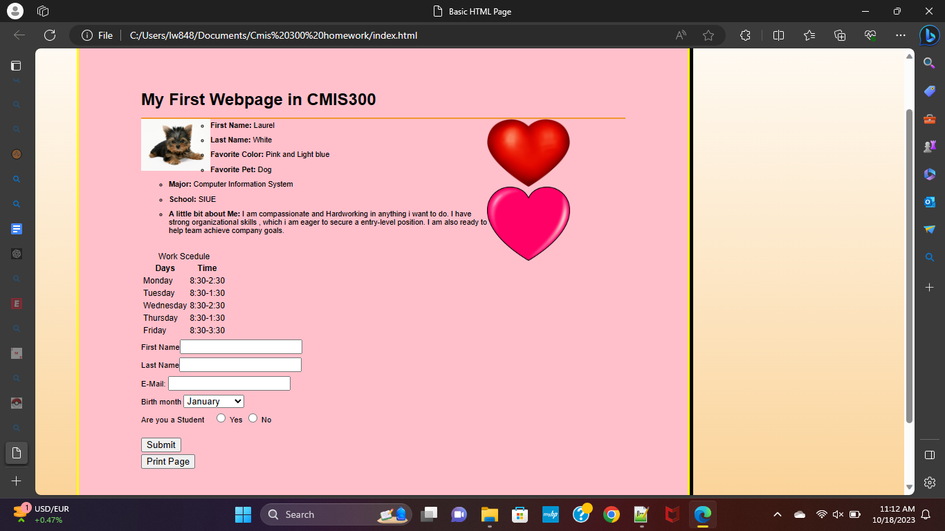Toggle the vertical tabs pane icon
945x531 pixels.
(x=16, y=66)
